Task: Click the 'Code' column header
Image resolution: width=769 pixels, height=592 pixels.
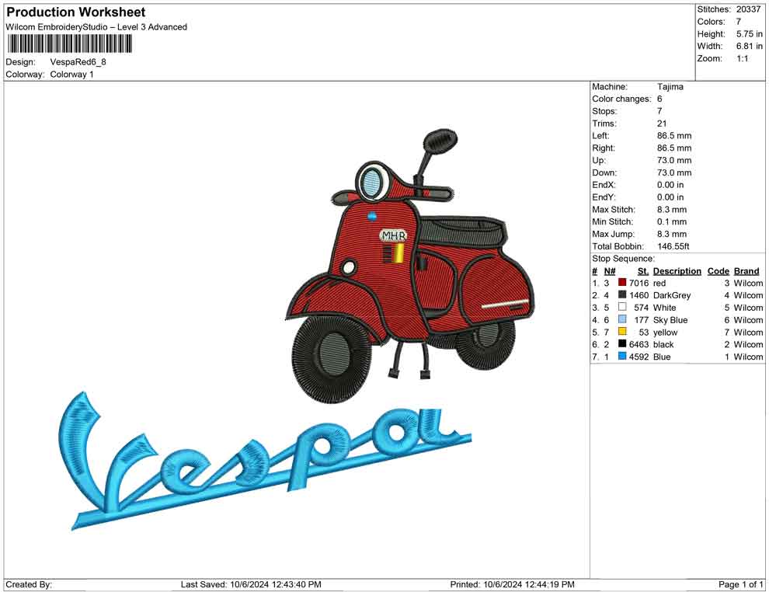Action: point(718,270)
